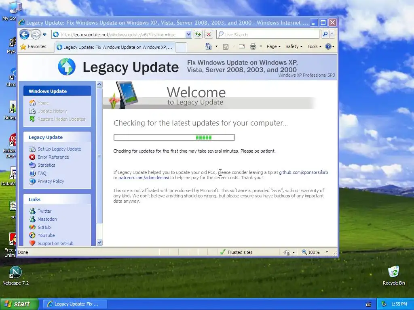Click the Privacy Policy info icon
The image size is (414, 310).
pos(32,181)
